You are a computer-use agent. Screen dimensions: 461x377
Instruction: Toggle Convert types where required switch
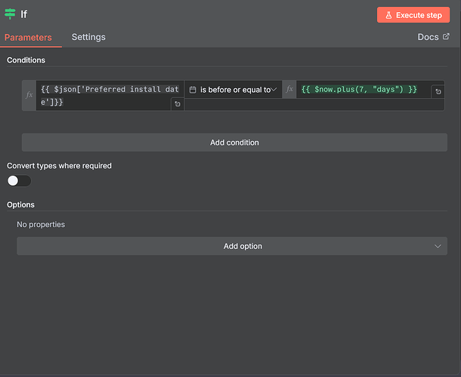click(20, 181)
